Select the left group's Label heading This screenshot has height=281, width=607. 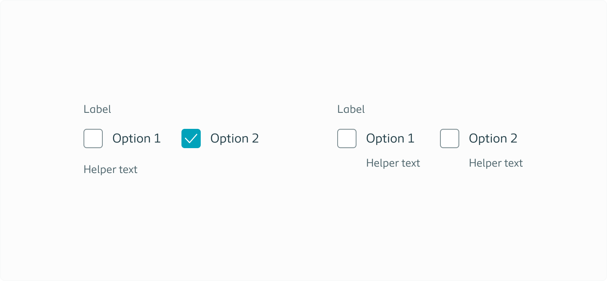(x=97, y=109)
